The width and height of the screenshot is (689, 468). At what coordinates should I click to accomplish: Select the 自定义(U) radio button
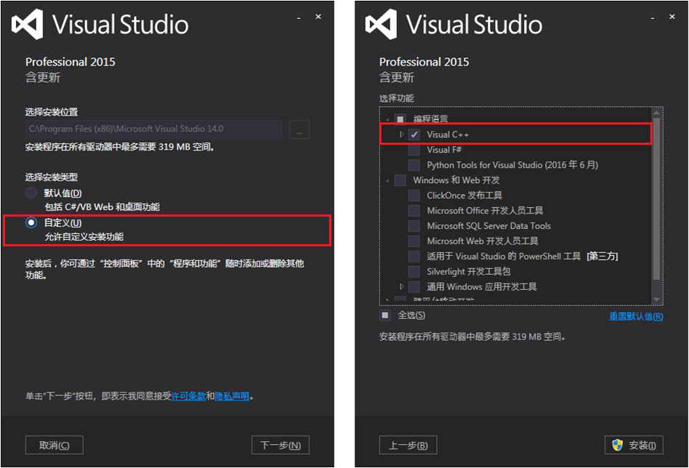[31, 223]
